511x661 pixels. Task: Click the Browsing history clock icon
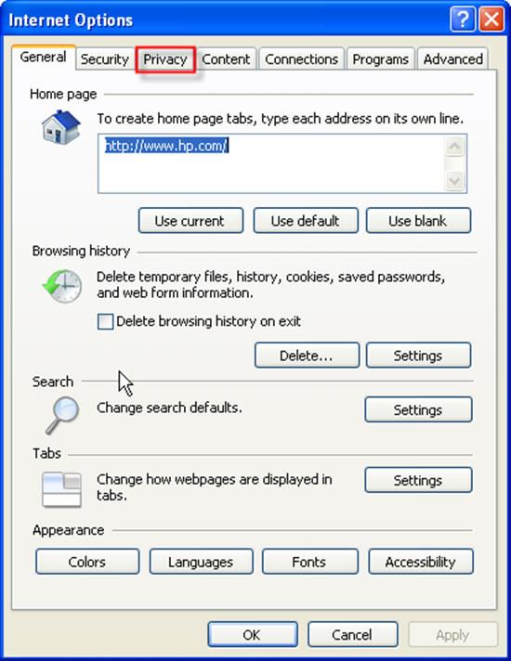click(62, 286)
